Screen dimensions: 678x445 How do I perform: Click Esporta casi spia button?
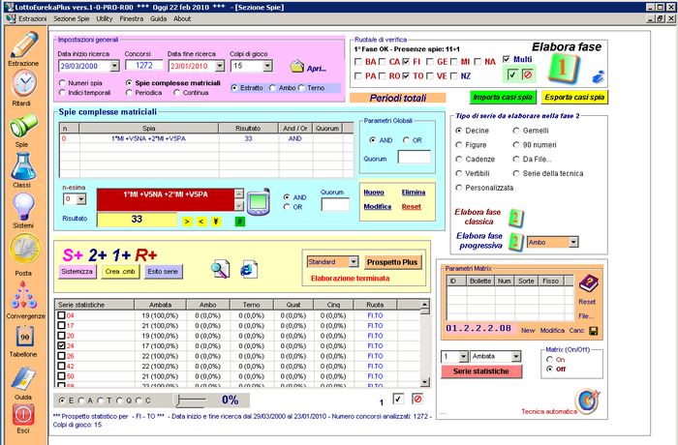pos(574,97)
